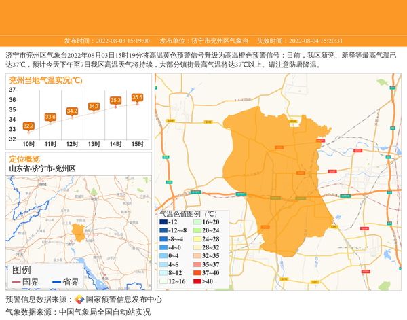Click the 32.7 temperature marker at 10时
407x320 pixels.
pos(28,126)
